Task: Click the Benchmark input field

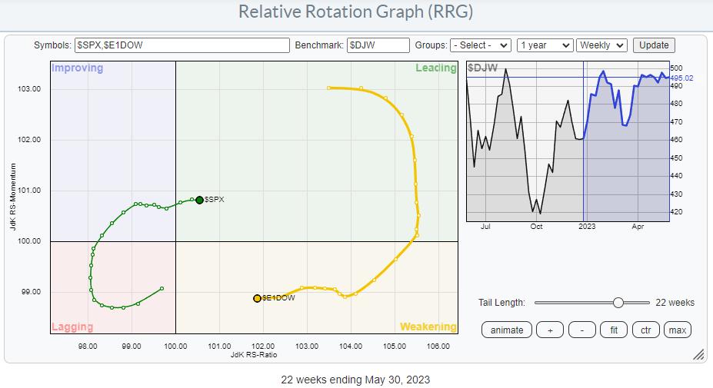Action: (x=378, y=45)
